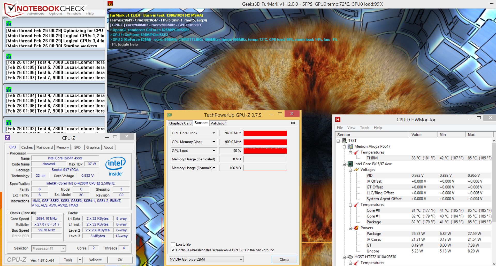Open the Memory tab in CPU-Z
The width and height of the screenshot is (496, 266).
[x=63, y=147]
